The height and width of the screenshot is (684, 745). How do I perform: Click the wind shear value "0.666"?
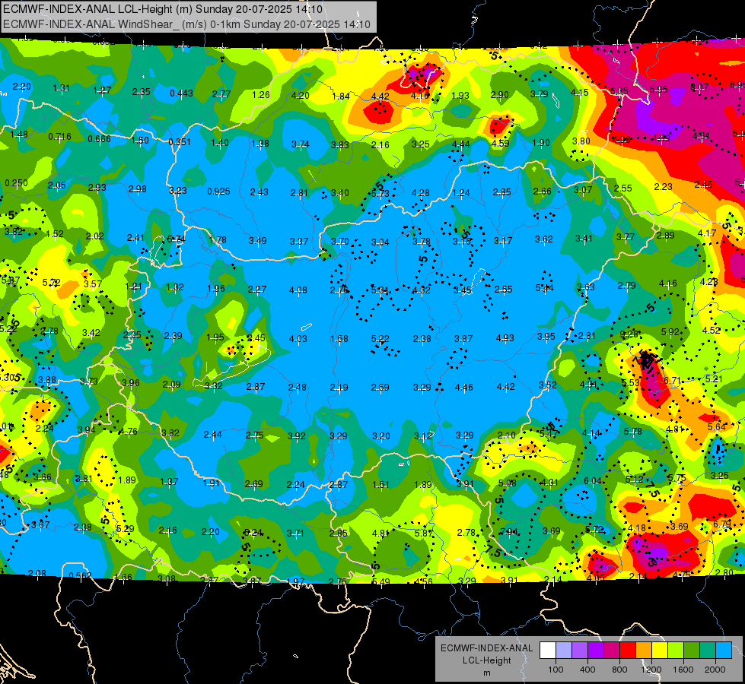tap(99, 138)
